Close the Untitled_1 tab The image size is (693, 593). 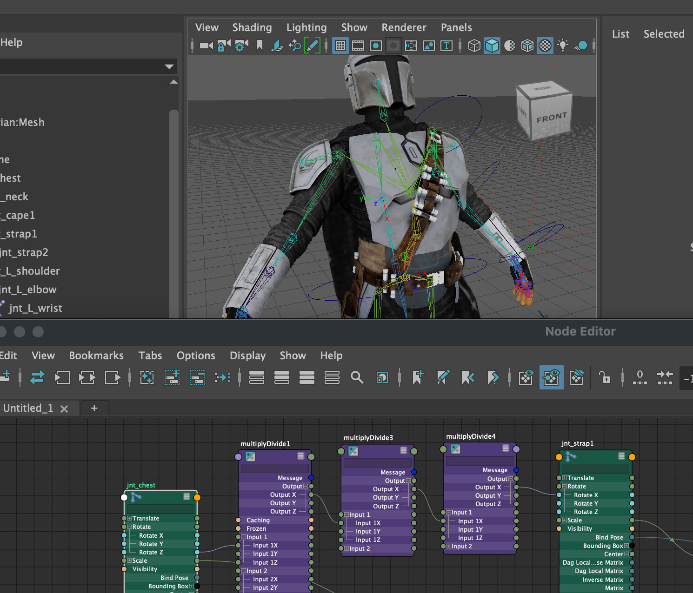click(64, 409)
